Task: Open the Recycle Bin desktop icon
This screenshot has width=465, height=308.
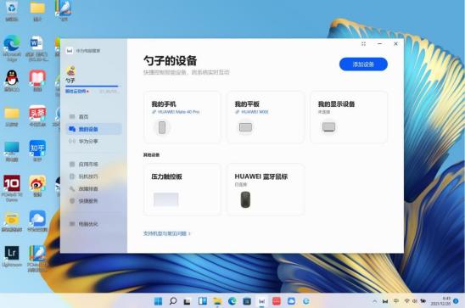Action: [x=12, y=11]
